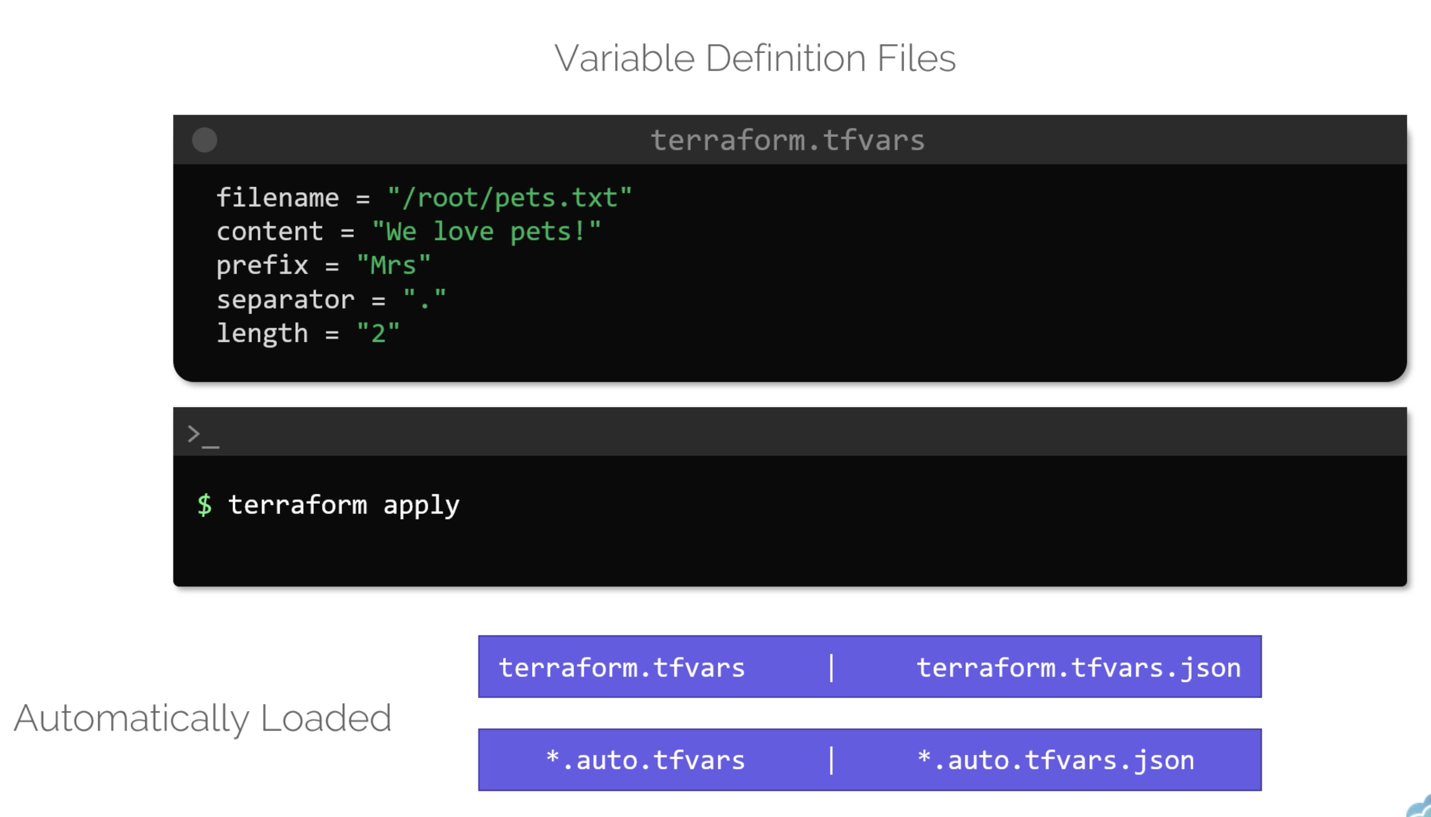
Task: Click the terraform apply command
Action: point(343,505)
